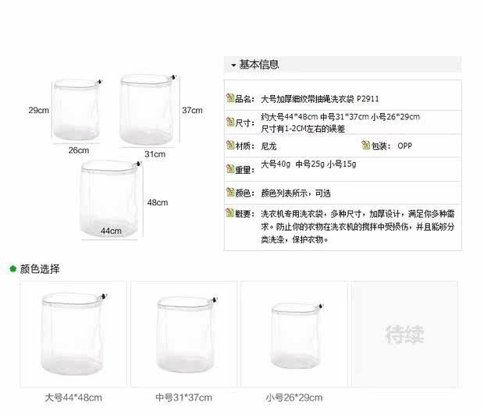Image resolution: width=484 pixels, height=414 pixels.
Task: Click the note icon beside 颜色
Action: 230,192
